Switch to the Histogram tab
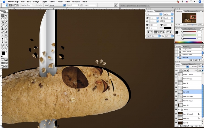This screenshot has height=128, width=204. [192, 11]
